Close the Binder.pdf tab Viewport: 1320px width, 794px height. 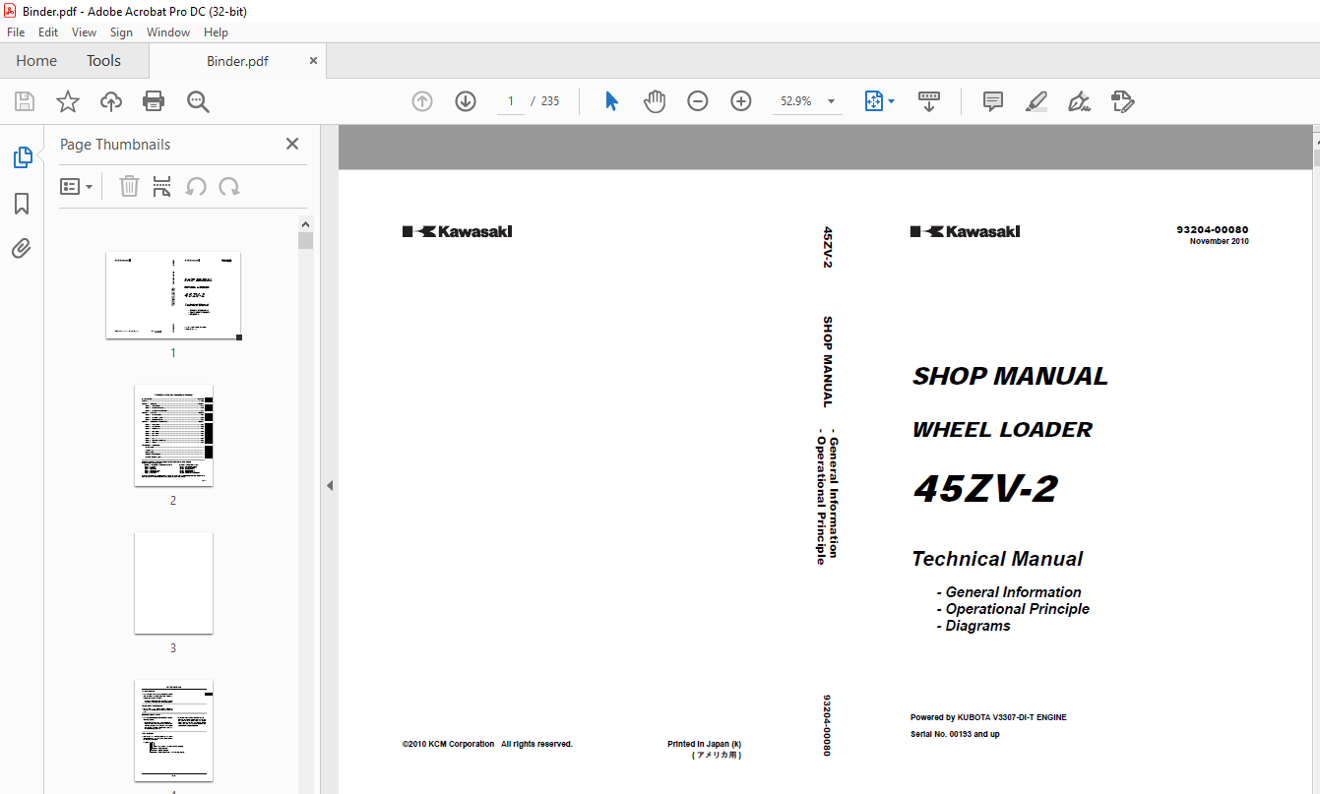[x=313, y=61]
